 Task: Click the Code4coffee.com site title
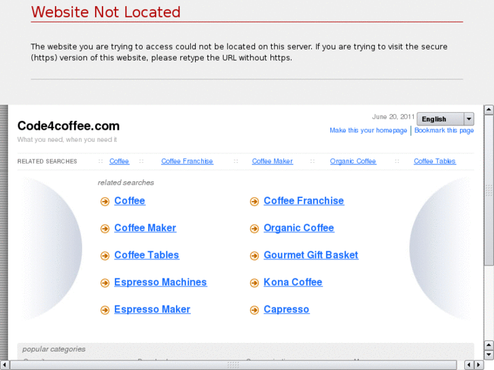tap(69, 126)
